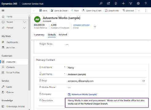Image resolution: width=151 pixels, height=110 pixels.
Task: Deactivate the account
Action: 112,10
